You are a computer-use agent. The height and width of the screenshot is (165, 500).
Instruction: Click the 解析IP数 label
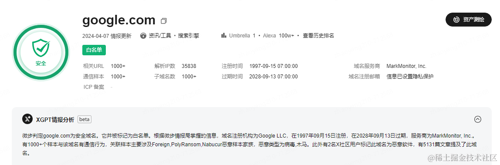click(x=165, y=66)
